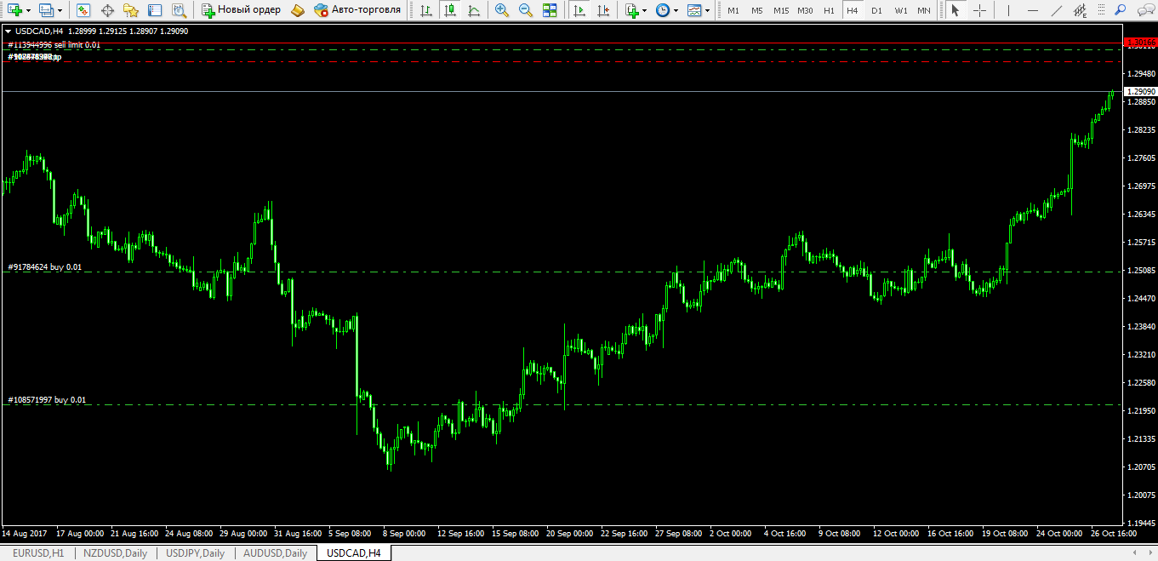Select the M5 timeframe
This screenshot has width=1158, height=561.
[757, 10]
